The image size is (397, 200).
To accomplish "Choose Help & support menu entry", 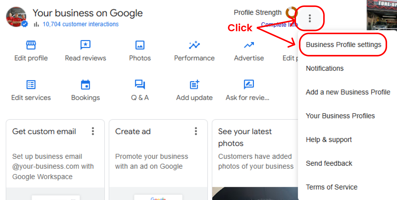I will pyautogui.click(x=329, y=140).
